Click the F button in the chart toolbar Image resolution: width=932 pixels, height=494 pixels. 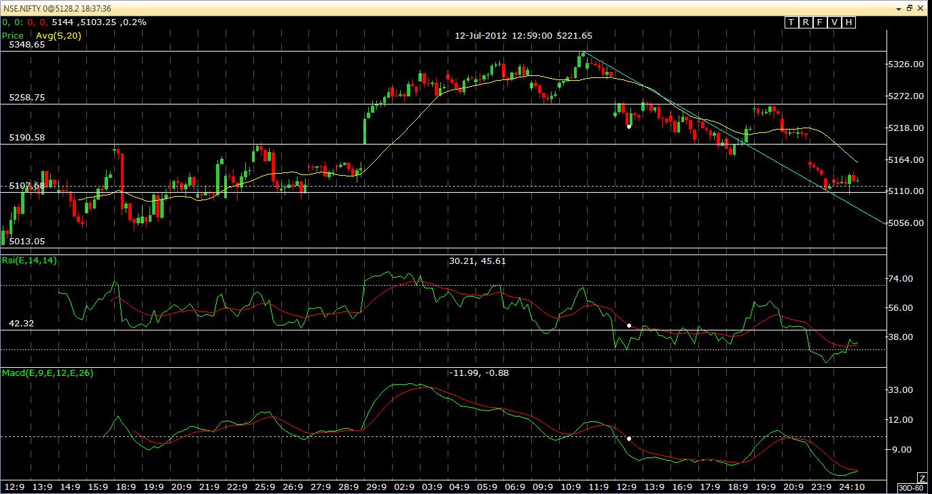[820, 22]
